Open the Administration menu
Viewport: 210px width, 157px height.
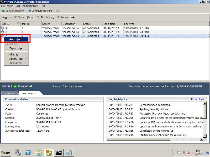[30, 6]
